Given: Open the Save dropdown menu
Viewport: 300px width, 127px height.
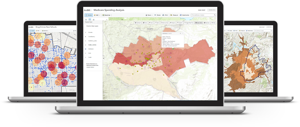Looking at the screenshot, I should click(149, 15).
